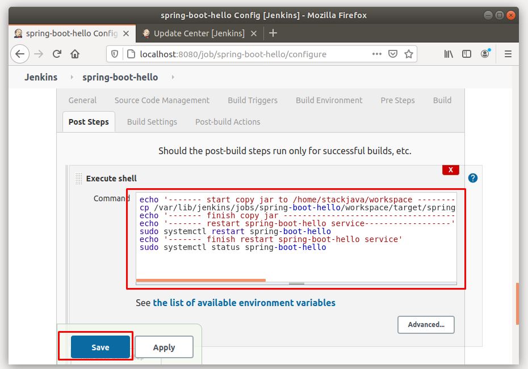Reload the Jenkins configure page
The height and width of the screenshot is (369, 528).
57,54
